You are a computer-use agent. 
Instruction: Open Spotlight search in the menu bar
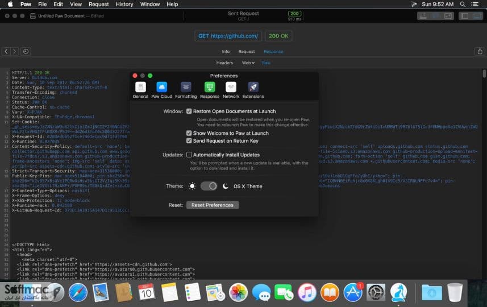tap(463, 5)
